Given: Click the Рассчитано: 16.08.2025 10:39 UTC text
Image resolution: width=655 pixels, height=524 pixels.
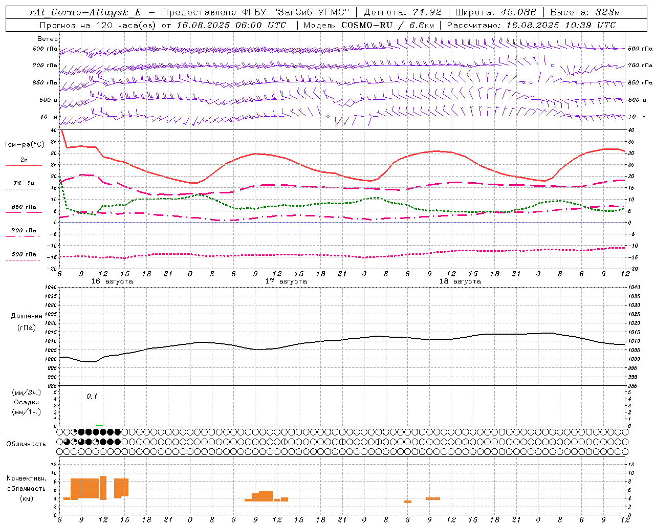Looking at the screenshot, I should tap(531, 25).
